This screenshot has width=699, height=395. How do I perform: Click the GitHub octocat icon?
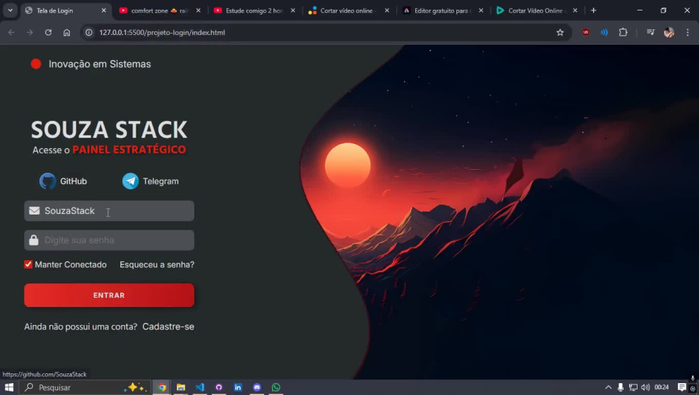[48, 181]
